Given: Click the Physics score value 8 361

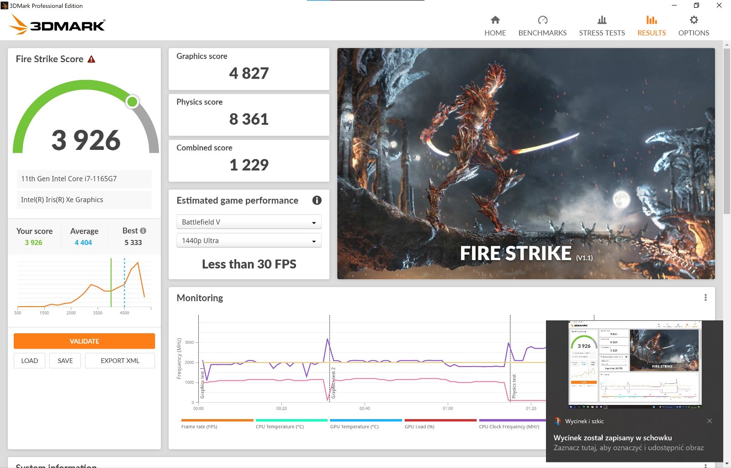Looking at the screenshot, I should (x=249, y=119).
